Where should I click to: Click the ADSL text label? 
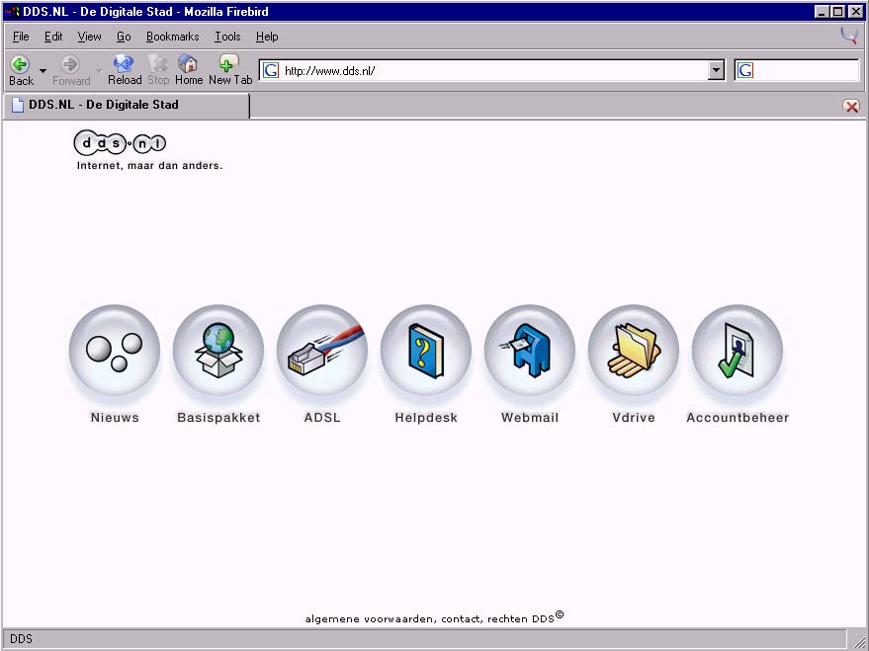[x=322, y=418]
